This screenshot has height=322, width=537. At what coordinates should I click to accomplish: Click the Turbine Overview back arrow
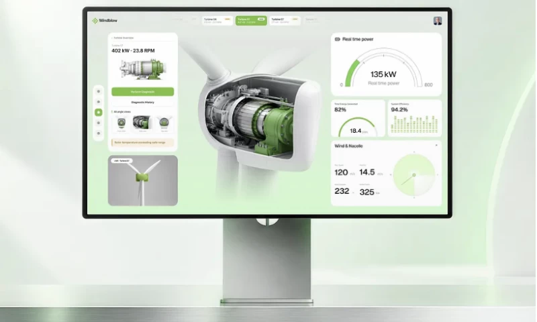pyautogui.click(x=112, y=38)
